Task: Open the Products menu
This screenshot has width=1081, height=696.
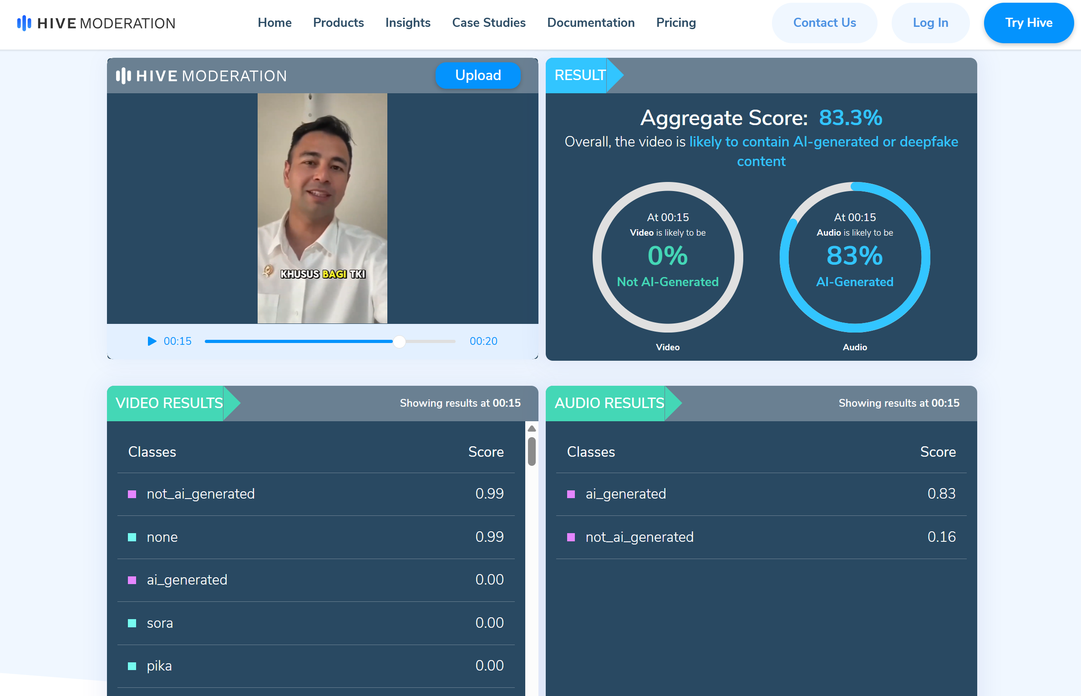Action: [338, 23]
